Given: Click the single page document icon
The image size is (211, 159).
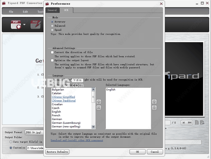Looking at the screenshot, I should pos(197,122).
